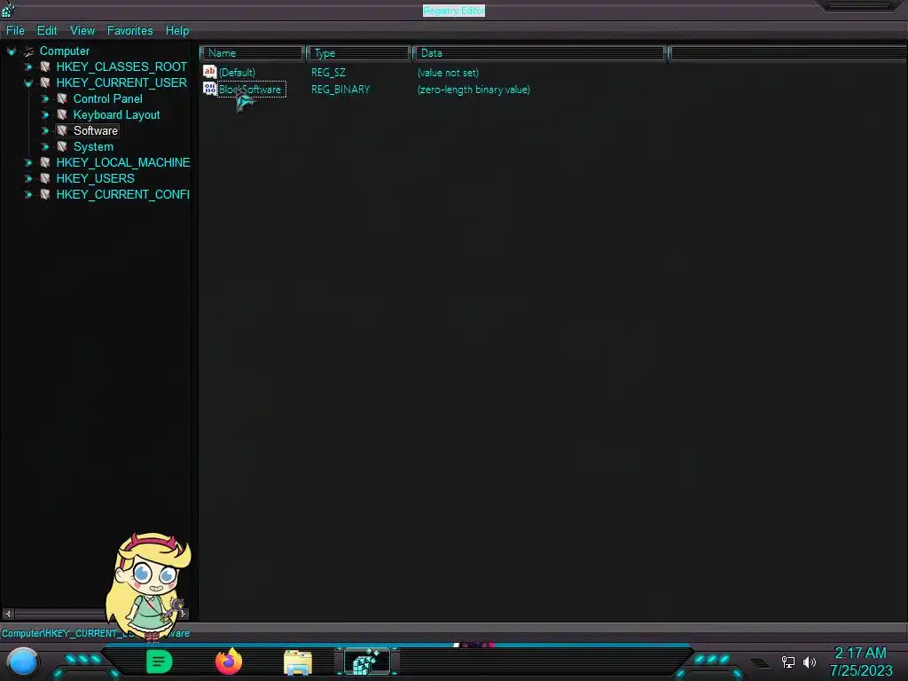Select HKEY_USERS key
Screen dimensions: 908x681
tap(95, 179)
